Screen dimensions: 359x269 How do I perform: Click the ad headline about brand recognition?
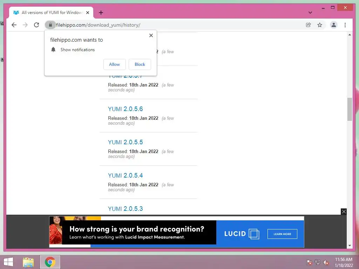pos(137,229)
